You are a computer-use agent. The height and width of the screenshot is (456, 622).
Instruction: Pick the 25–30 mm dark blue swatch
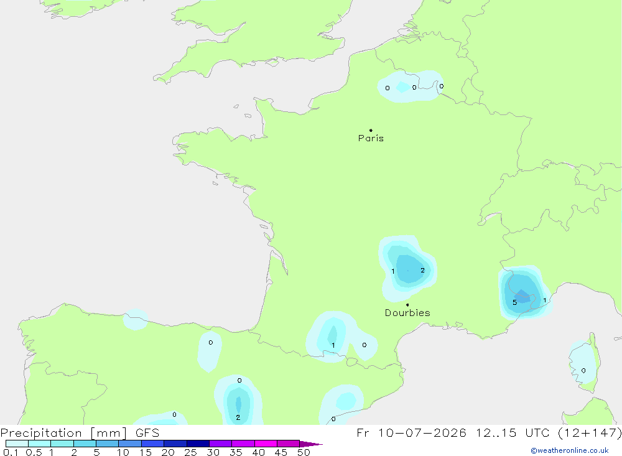pos(198,444)
